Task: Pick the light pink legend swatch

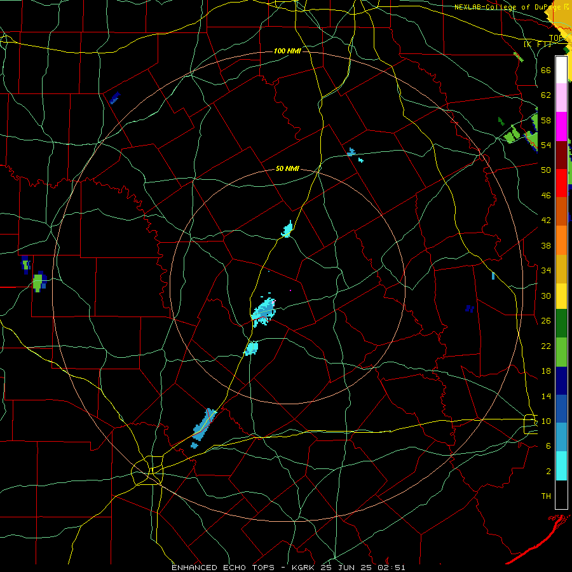Action: pyautogui.click(x=561, y=98)
